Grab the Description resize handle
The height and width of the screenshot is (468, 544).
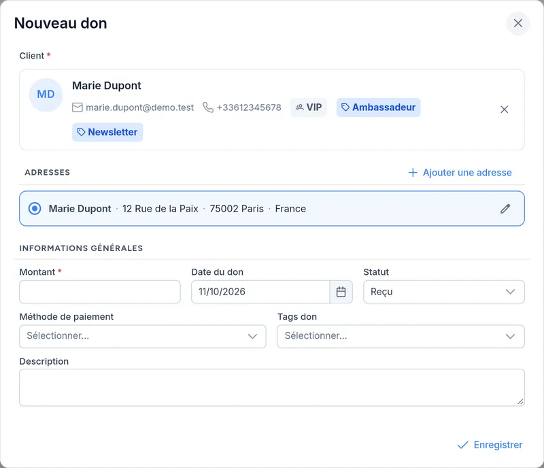pyautogui.click(x=520, y=402)
